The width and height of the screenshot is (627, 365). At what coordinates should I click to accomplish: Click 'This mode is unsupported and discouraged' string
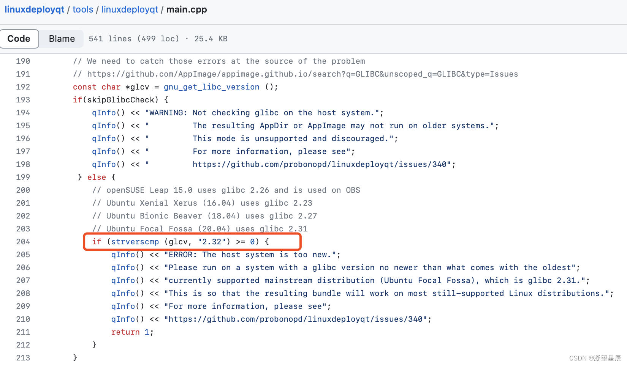click(x=269, y=138)
